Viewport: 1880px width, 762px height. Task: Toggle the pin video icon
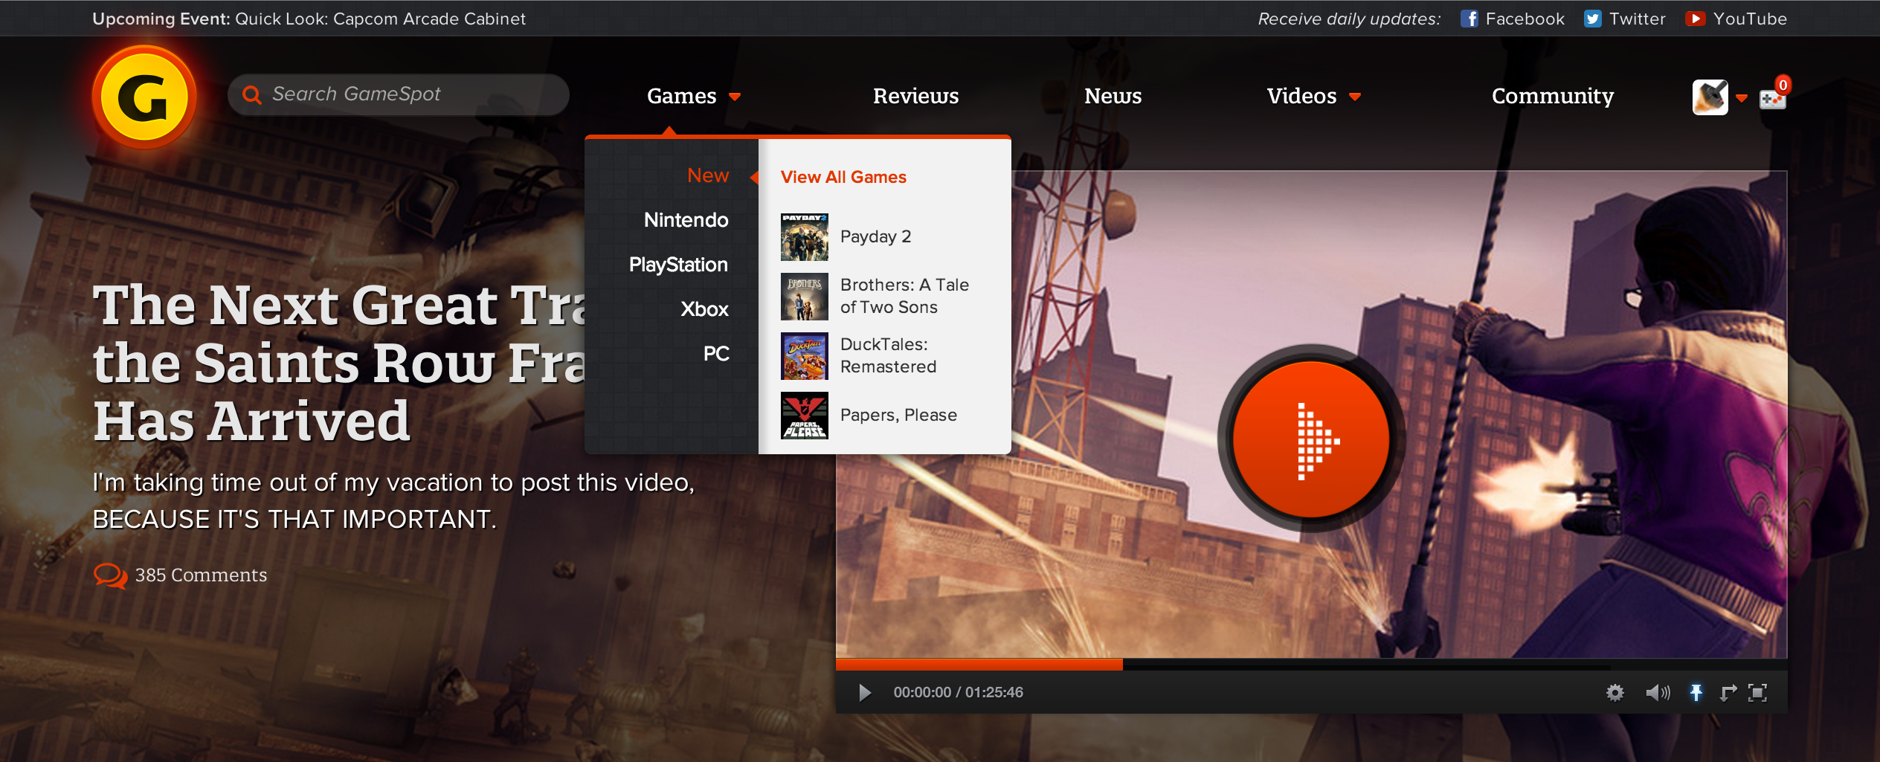(x=1696, y=693)
